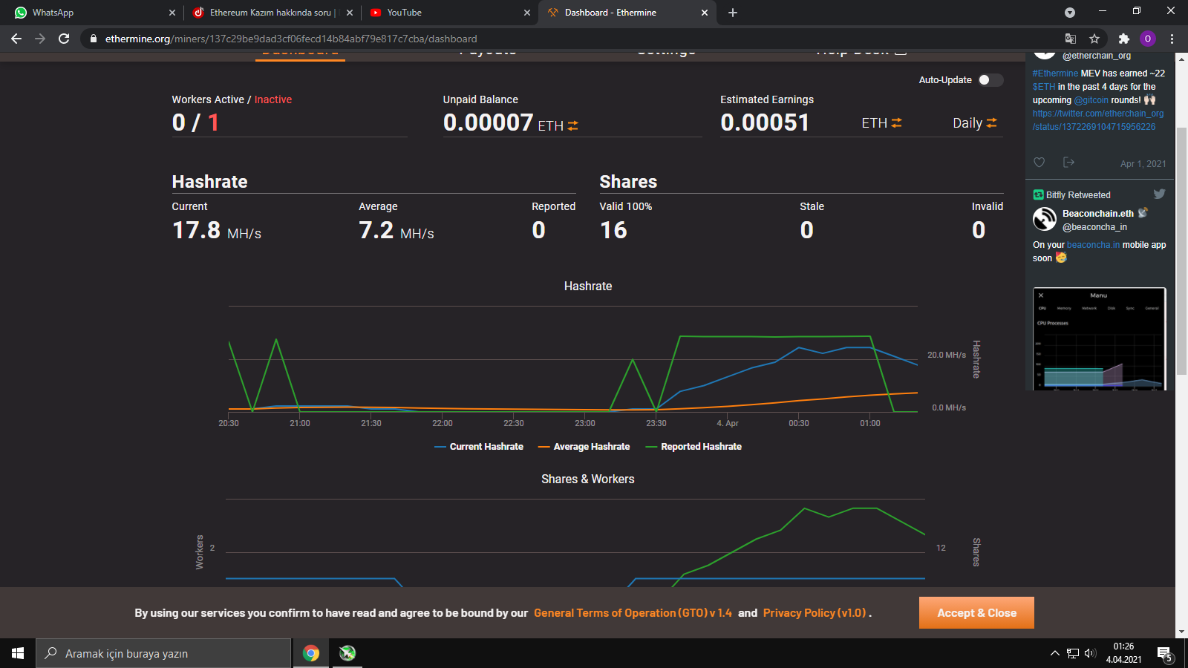
Task: Open the $ETH cashtag link
Action: pyautogui.click(x=1044, y=87)
